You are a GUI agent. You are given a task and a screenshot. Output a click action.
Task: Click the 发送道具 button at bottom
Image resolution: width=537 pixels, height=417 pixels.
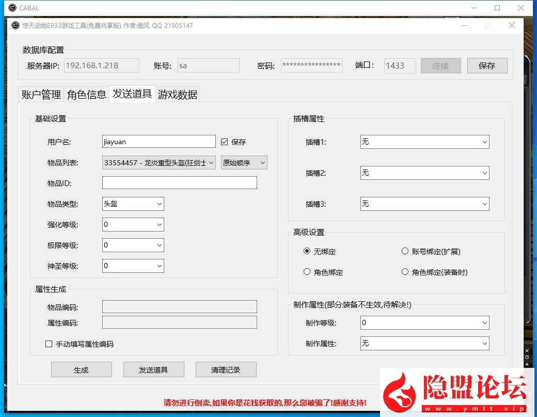pos(154,369)
